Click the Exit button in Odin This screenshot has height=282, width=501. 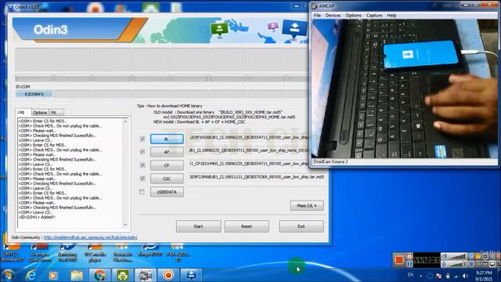click(x=301, y=226)
